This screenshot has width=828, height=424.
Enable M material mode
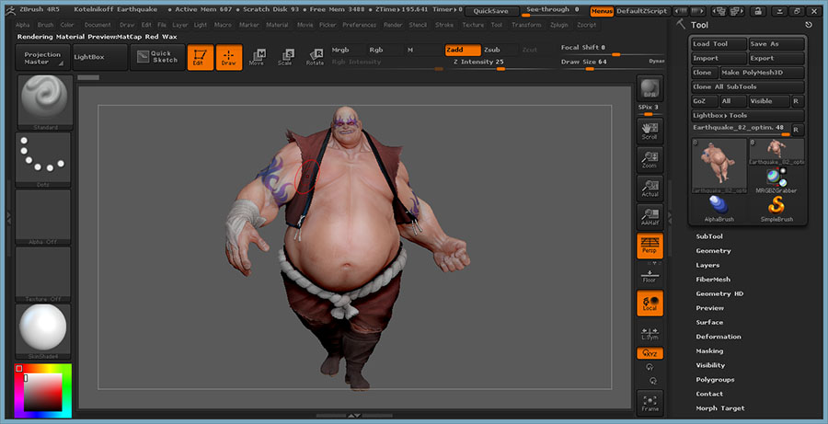coord(422,50)
